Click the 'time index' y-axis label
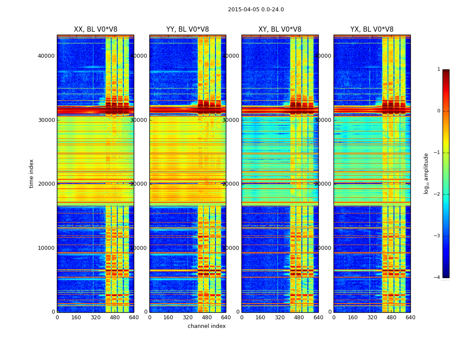The image size is (456, 347). (31, 173)
